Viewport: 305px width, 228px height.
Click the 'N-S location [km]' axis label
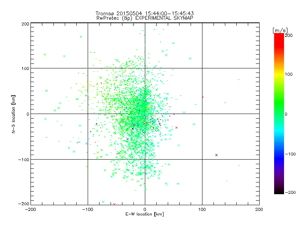point(13,114)
